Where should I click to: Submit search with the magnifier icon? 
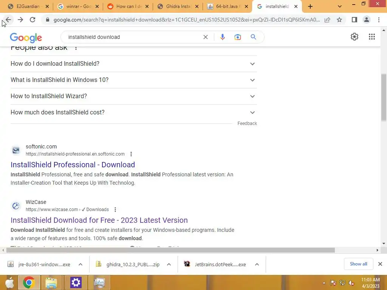[x=253, y=37]
